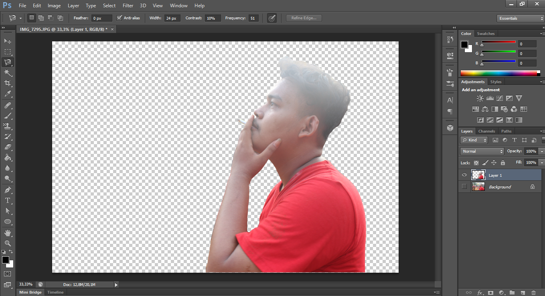This screenshot has width=545, height=296.
Task: Expand the status bar document info arrow
Action: point(116,285)
